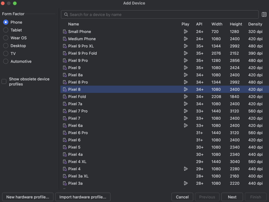Select the Pixel 6a name text

pyautogui.click(x=75, y=125)
